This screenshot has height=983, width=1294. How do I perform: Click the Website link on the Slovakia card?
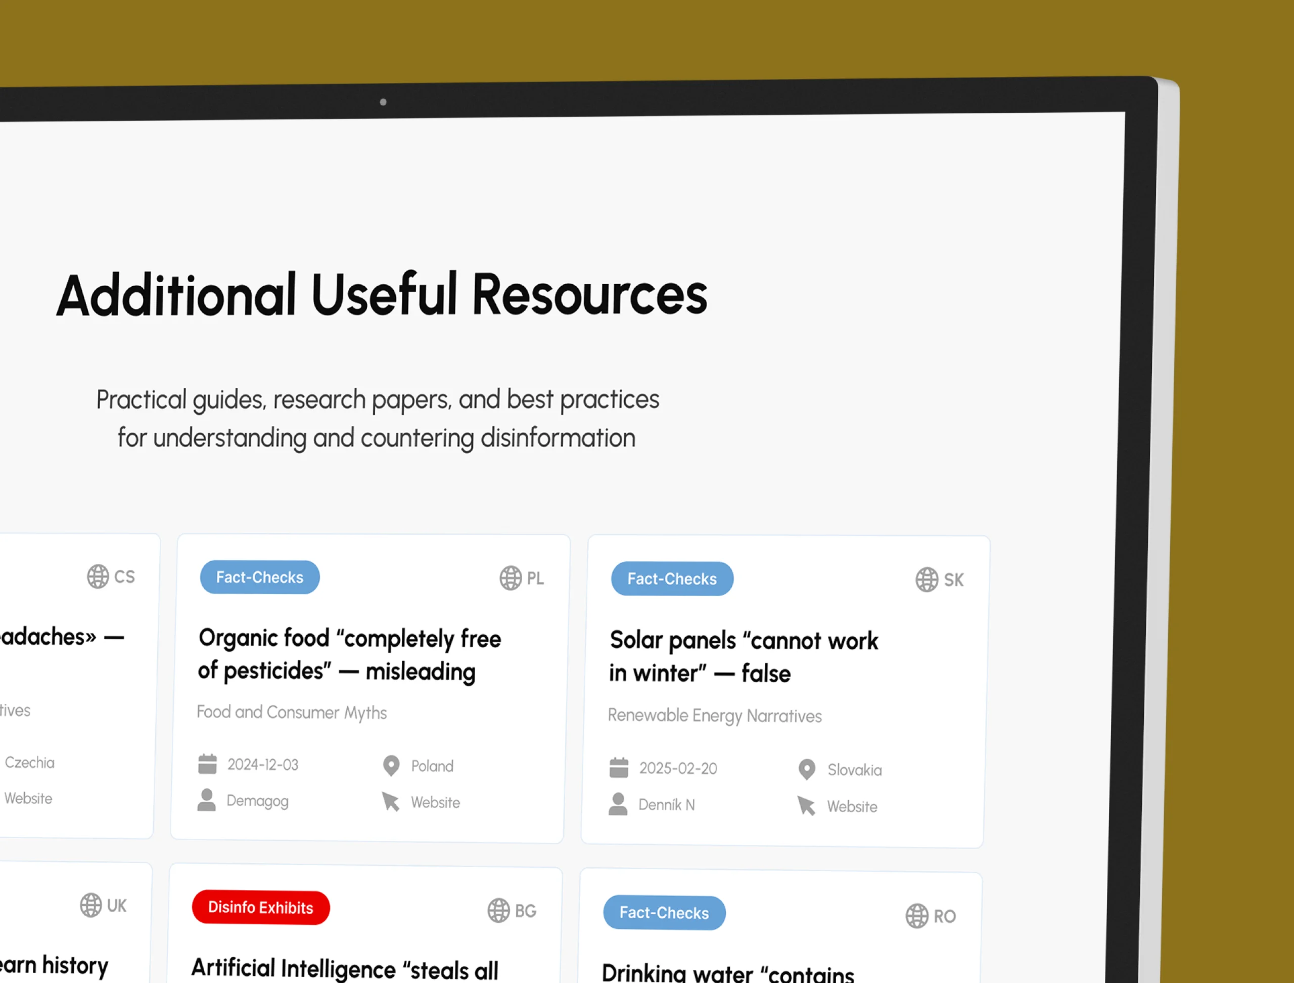click(x=852, y=807)
